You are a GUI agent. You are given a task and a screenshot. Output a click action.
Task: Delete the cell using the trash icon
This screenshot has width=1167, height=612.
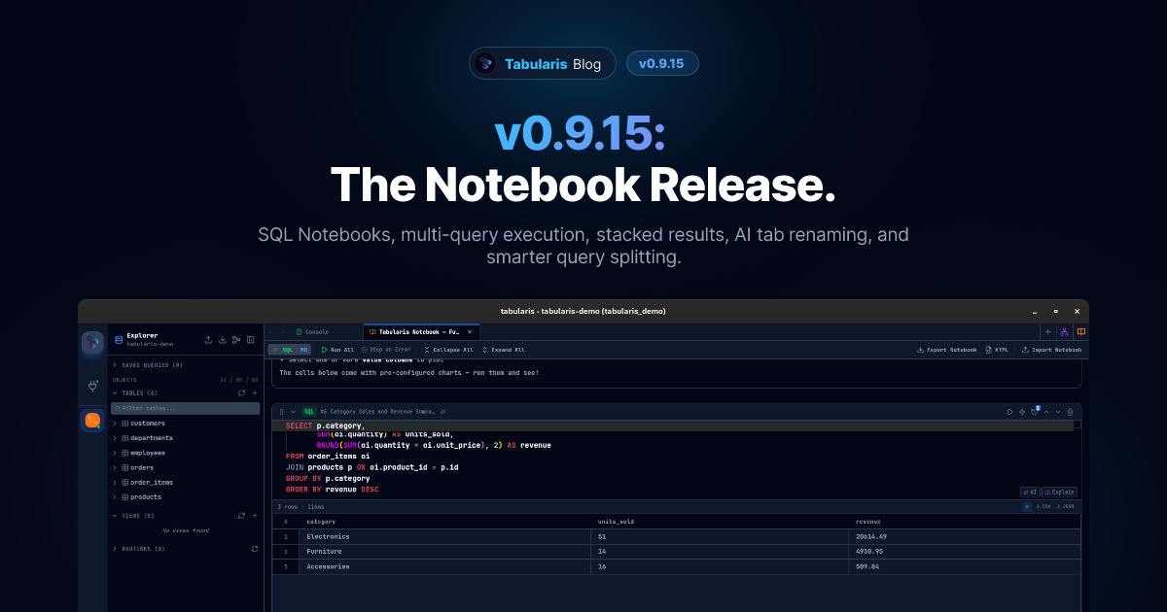[1070, 412]
